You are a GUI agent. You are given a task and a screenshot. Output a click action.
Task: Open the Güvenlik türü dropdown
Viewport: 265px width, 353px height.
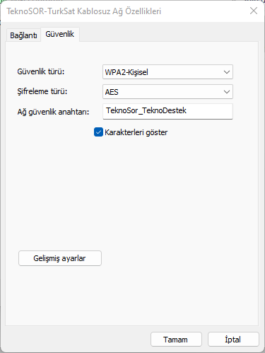[167, 72]
